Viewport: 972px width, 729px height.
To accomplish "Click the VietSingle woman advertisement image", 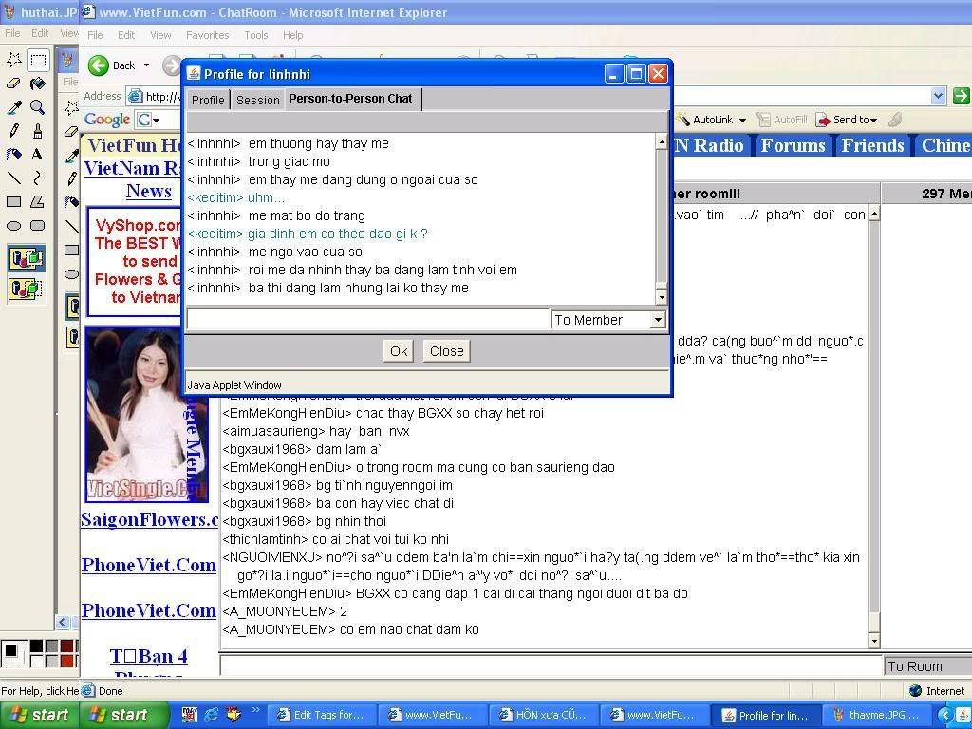I will click(146, 414).
